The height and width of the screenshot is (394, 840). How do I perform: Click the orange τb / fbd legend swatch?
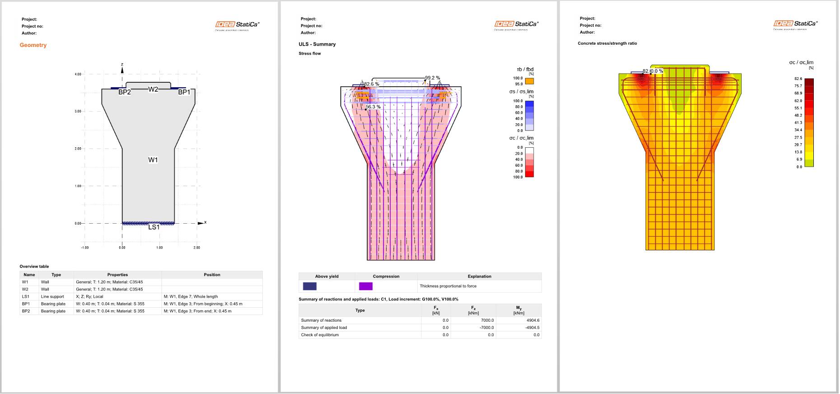pyautogui.click(x=529, y=81)
